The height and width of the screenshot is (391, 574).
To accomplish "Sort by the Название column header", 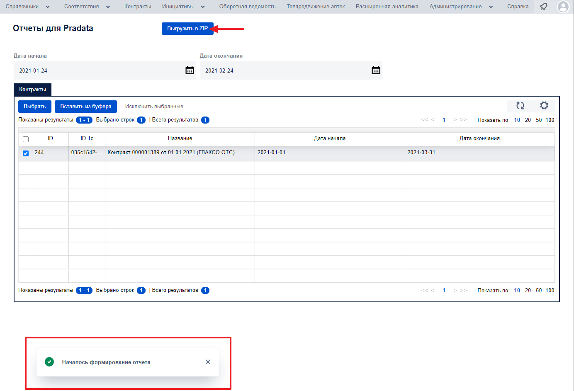I will [180, 138].
